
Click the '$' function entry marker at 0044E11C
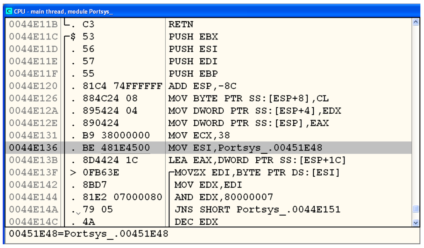point(73,37)
